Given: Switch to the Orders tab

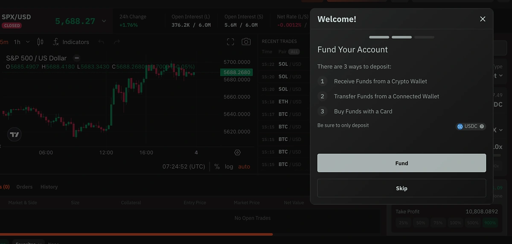Looking at the screenshot, I should click(x=24, y=187).
